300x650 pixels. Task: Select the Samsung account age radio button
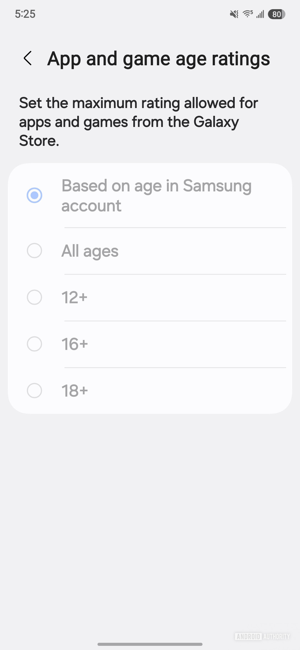coord(34,195)
